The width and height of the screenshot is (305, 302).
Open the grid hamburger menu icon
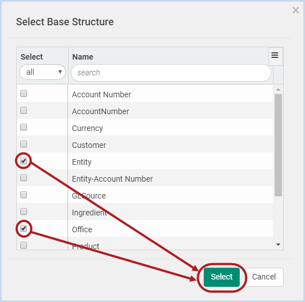275,56
